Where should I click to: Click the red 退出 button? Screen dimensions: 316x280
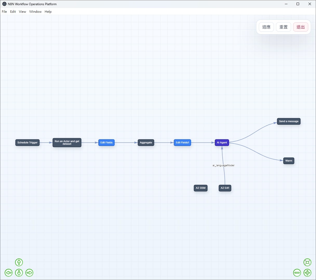[301, 27]
